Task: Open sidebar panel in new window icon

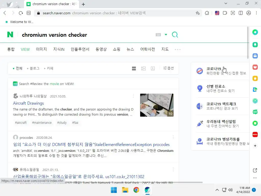Action: click(x=255, y=170)
